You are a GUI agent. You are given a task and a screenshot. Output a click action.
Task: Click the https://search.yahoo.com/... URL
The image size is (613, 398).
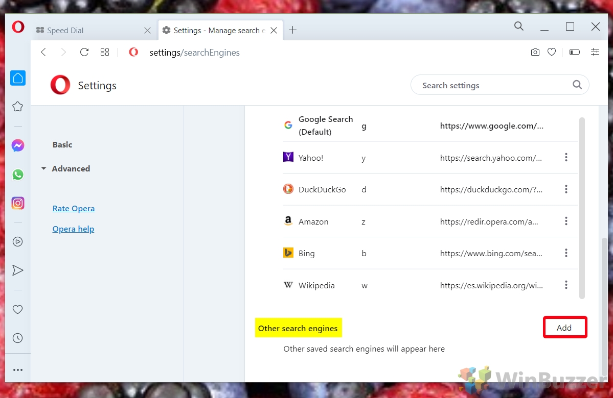point(491,158)
